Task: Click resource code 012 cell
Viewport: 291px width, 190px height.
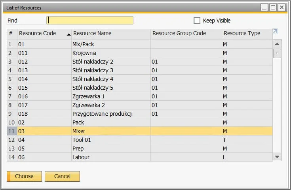Action: pyautogui.click(x=44, y=62)
